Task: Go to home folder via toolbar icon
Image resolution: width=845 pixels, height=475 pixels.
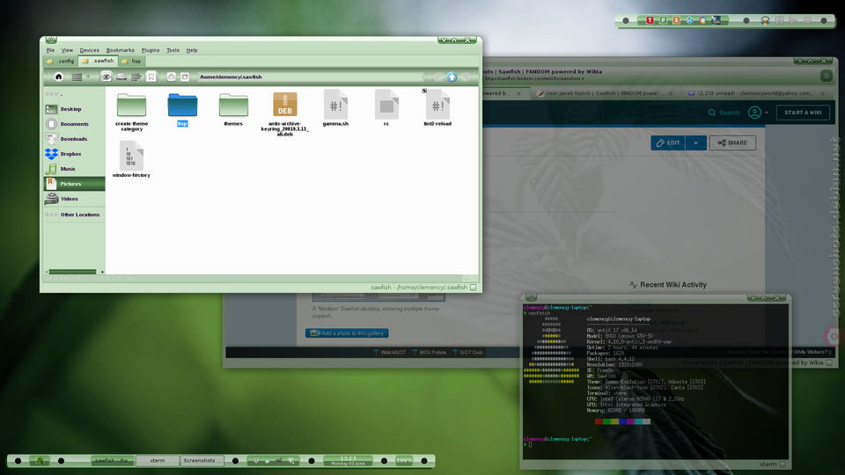Action: click(59, 77)
